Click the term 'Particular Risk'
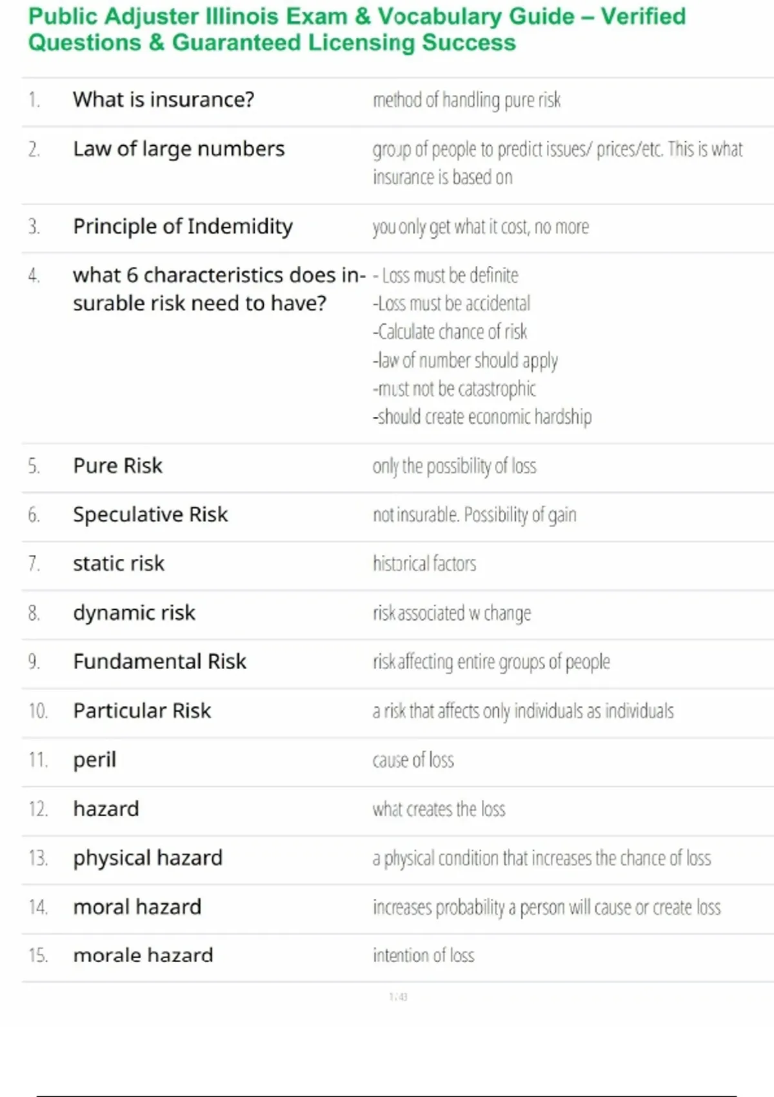774x1097 pixels. pyautogui.click(x=142, y=711)
